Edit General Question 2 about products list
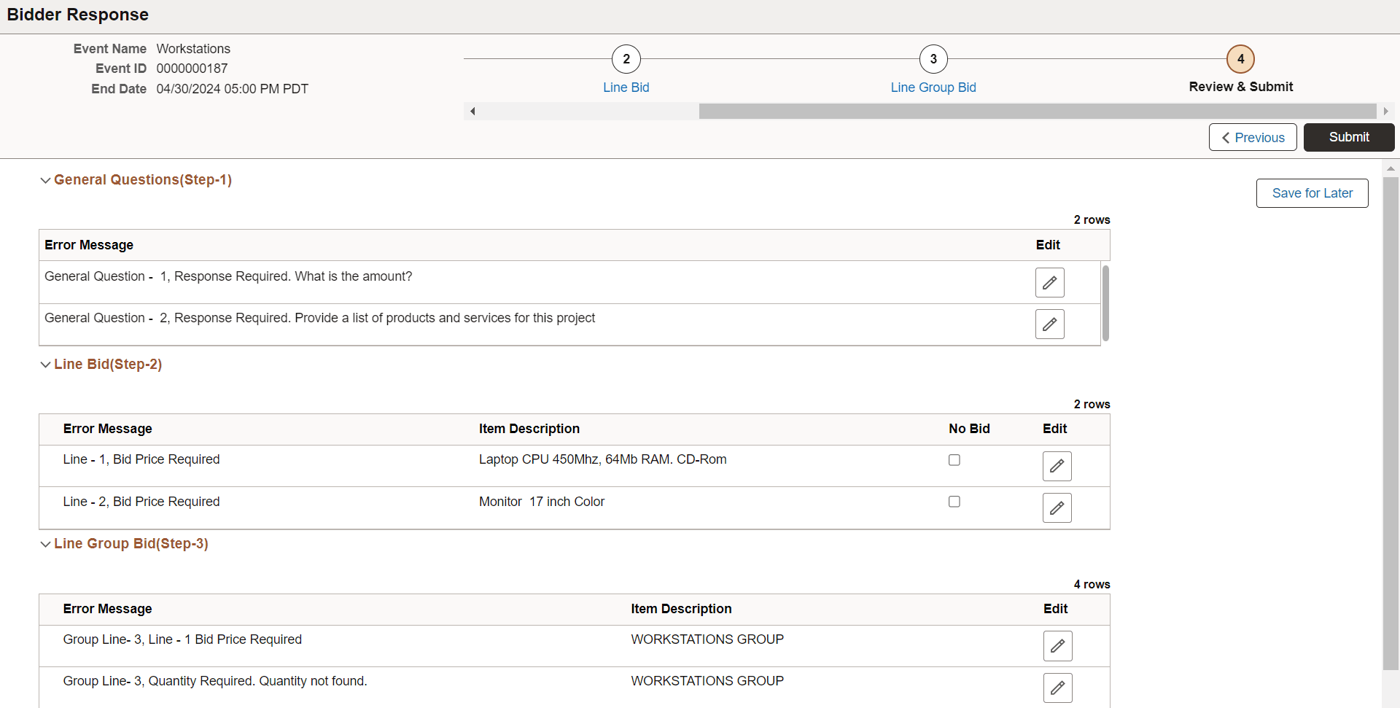The height and width of the screenshot is (708, 1400). tap(1049, 324)
